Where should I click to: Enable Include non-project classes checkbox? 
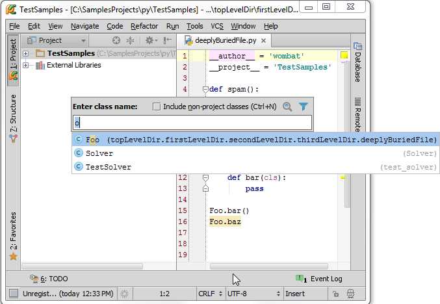[157, 107]
